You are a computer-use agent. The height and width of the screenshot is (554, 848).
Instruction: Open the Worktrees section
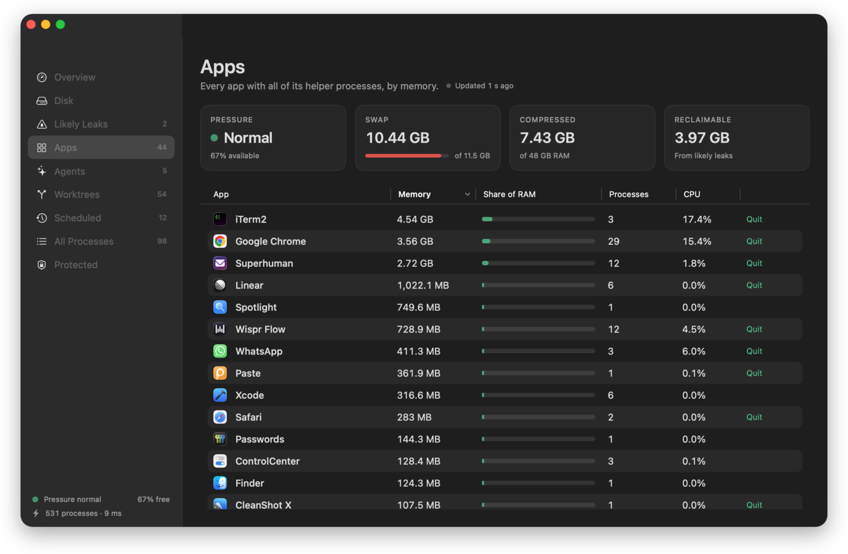(x=101, y=194)
